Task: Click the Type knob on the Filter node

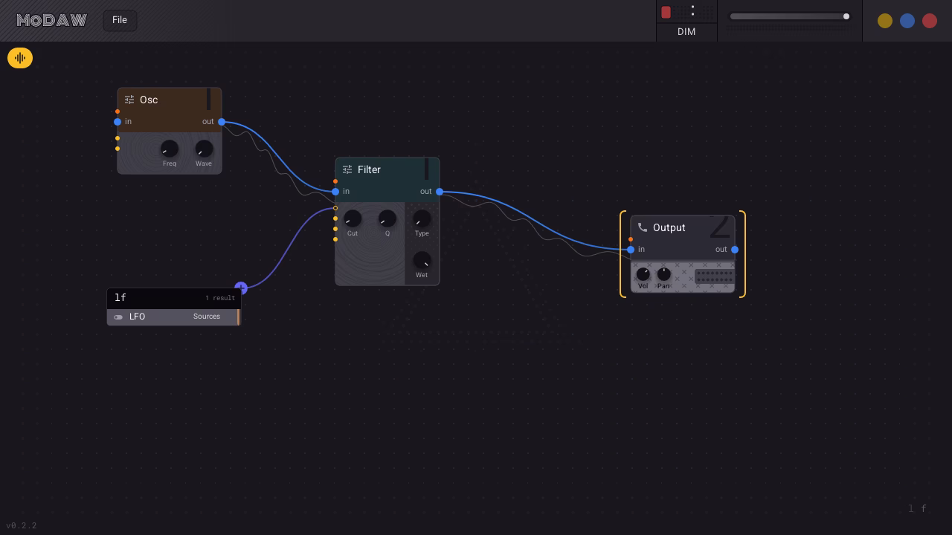Action: tap(422, 218)
